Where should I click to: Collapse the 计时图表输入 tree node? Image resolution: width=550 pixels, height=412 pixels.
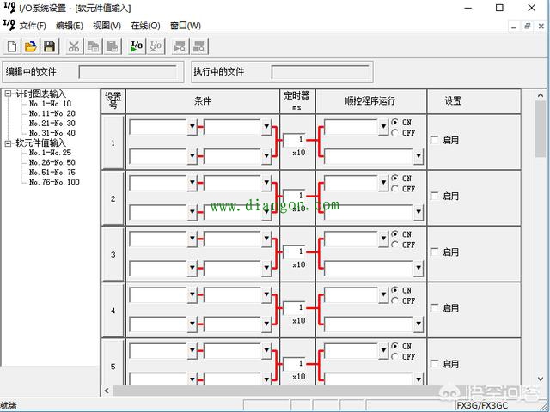pos(8,94)
